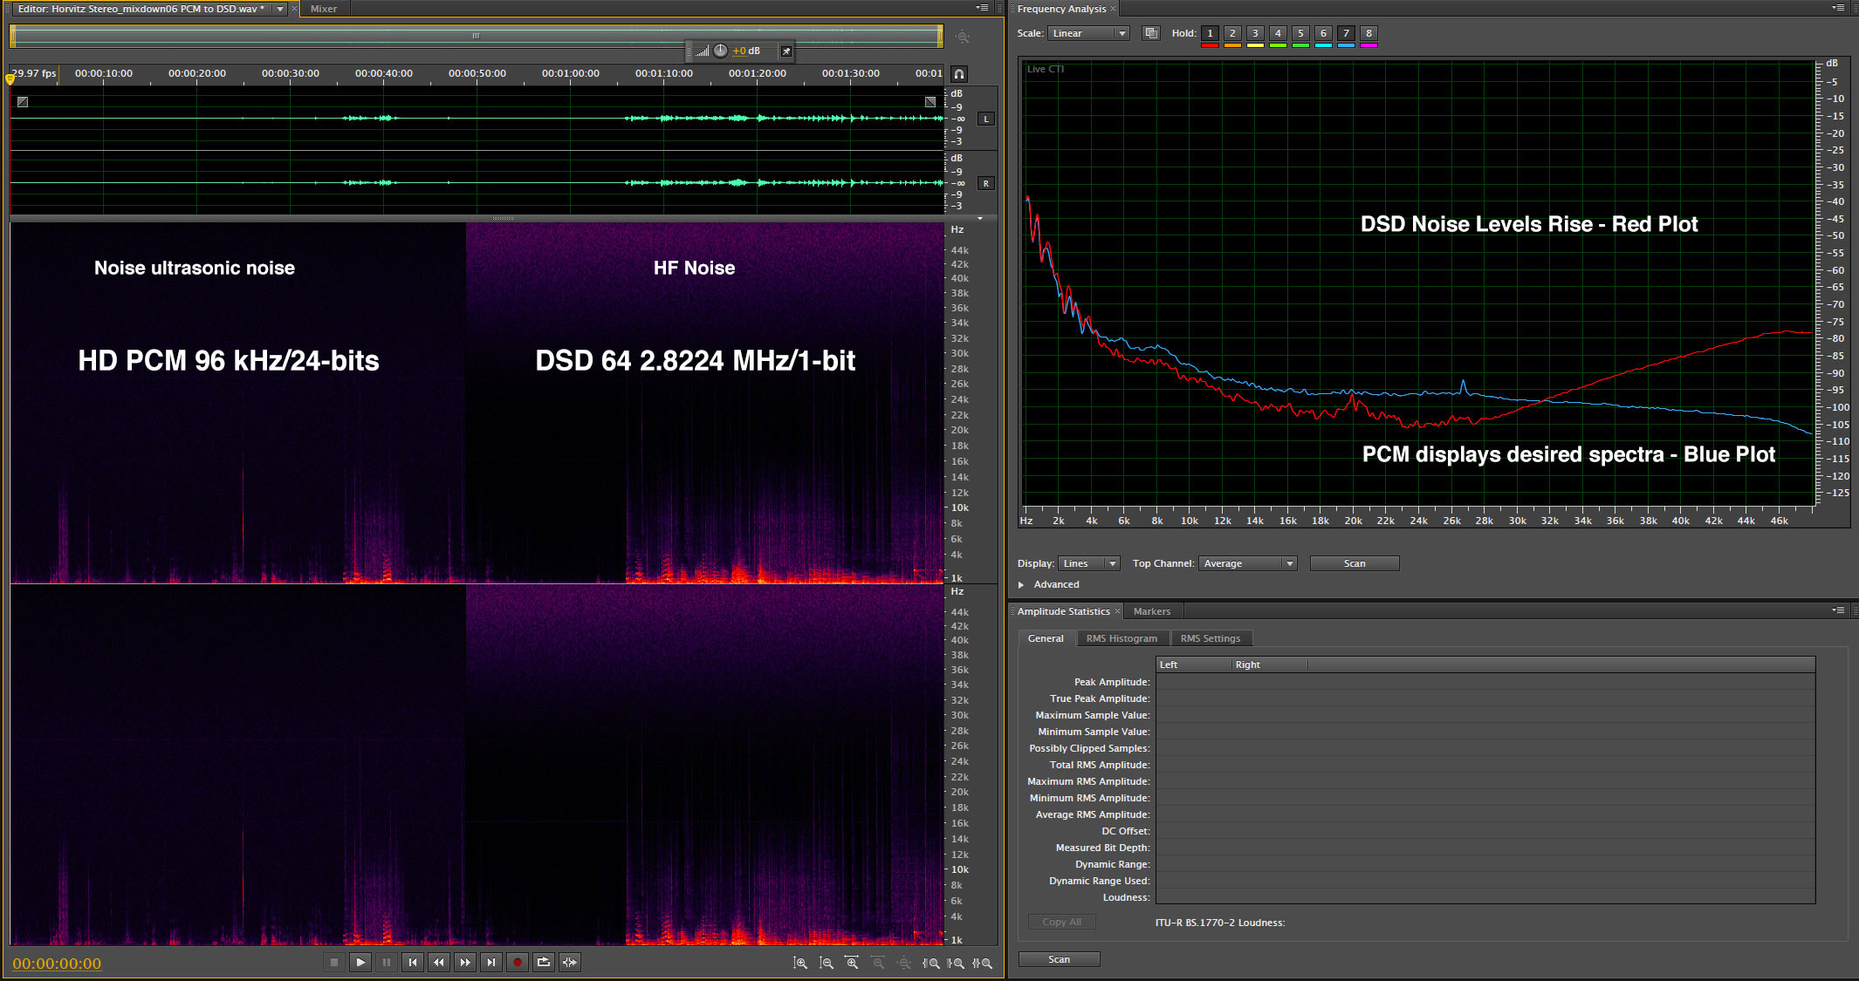1859x981 pixels.
Task: Select the Amplitude Statistics tab
Action: (1063, 611)
